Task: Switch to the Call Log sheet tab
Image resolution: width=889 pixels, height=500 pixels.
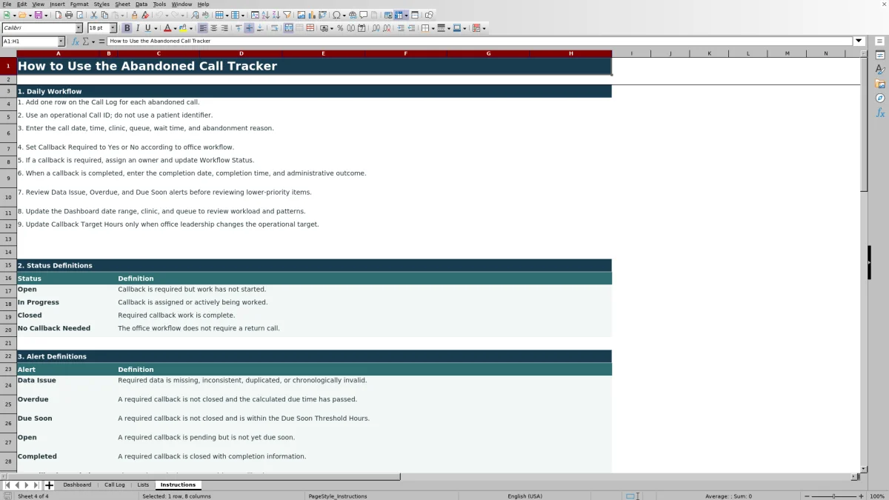Action: pyautogui.click(x=115, y=485)
